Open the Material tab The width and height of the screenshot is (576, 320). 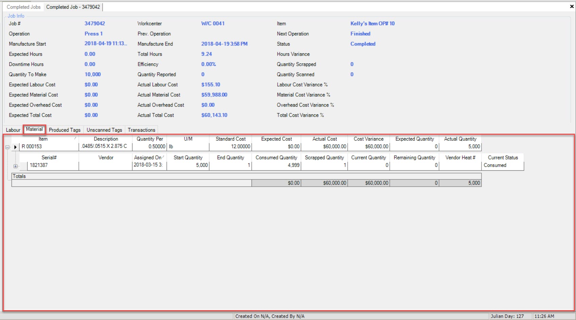[x=34, y=129]
